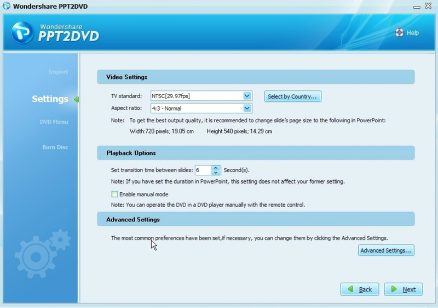The image size is (438, 308).
Task: Select the Settings step in sidebar
Action: point(50,99)
